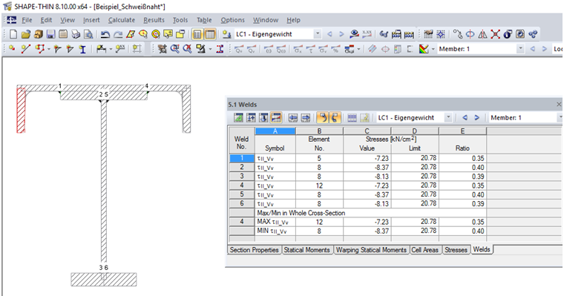Go to next load case in the main toolbar
The width and height of the screenshot is (564, 296).
click(341, 34)
